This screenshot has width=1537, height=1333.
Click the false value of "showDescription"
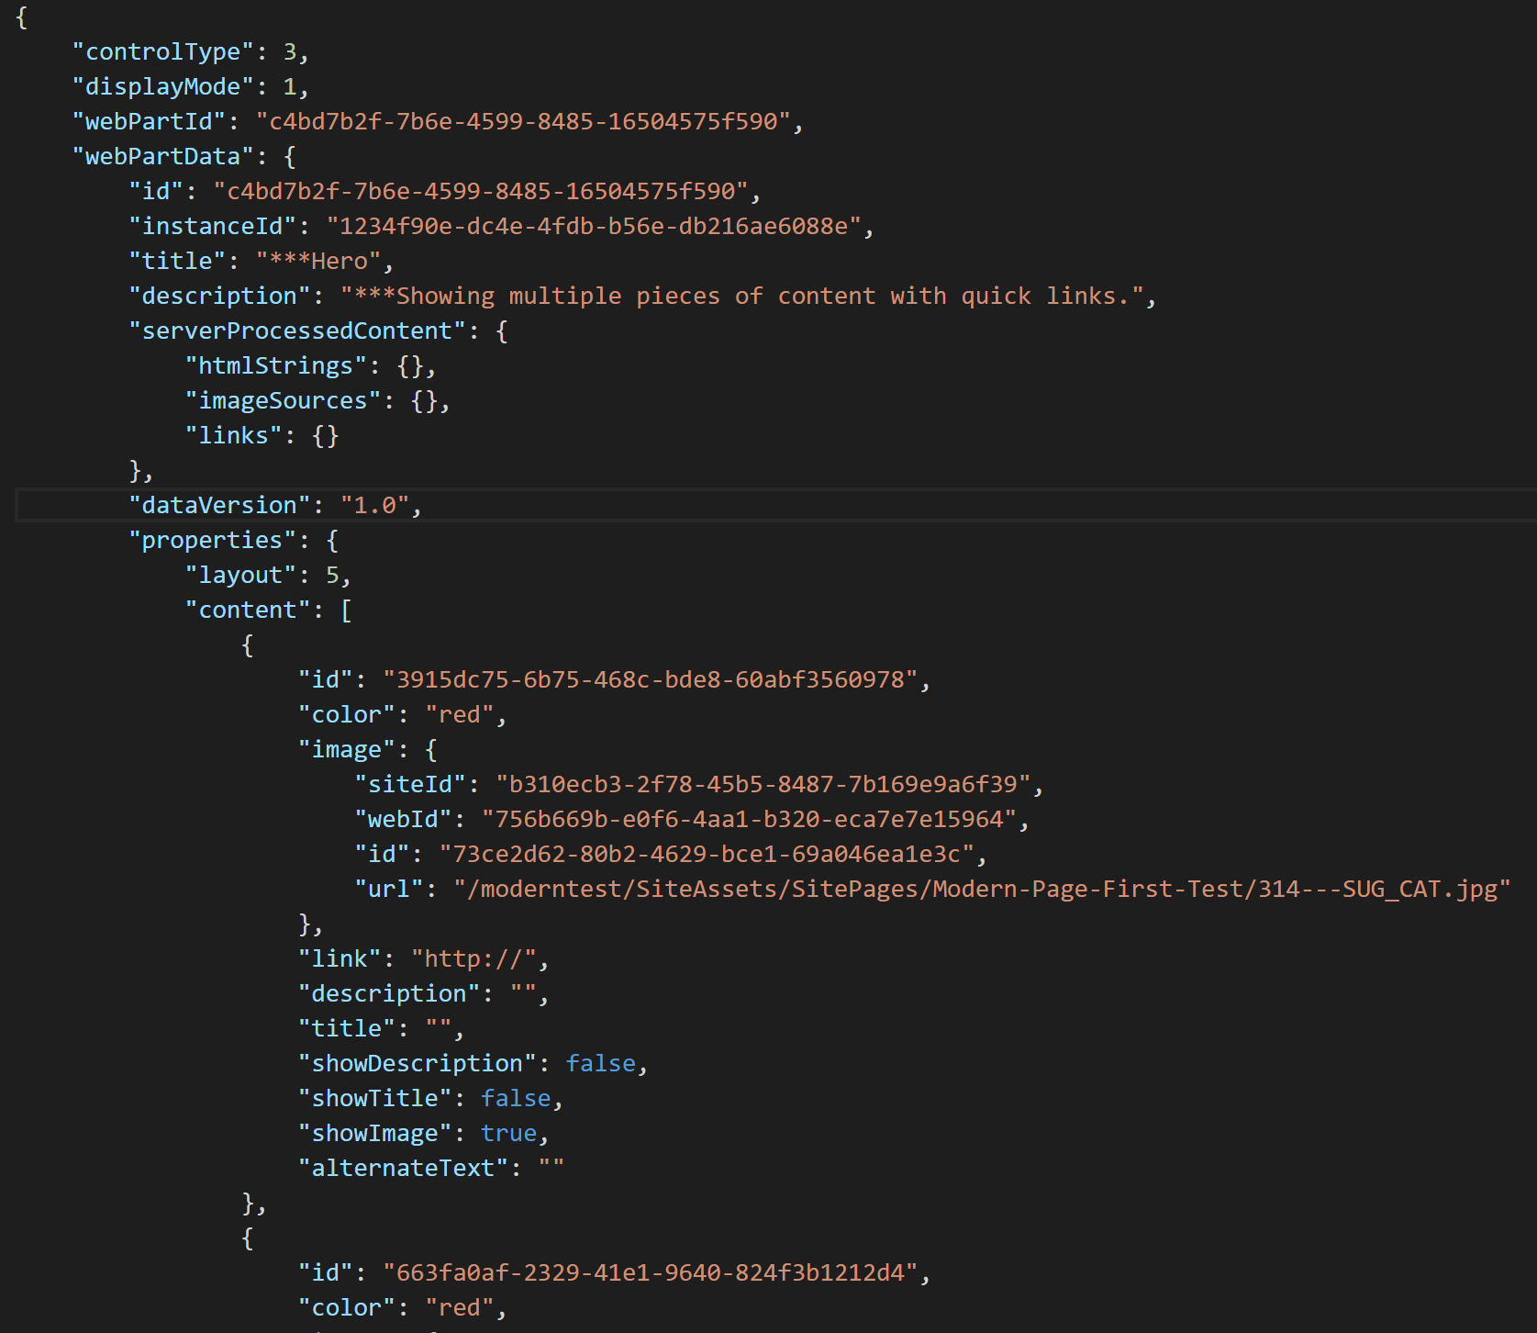601,1064
